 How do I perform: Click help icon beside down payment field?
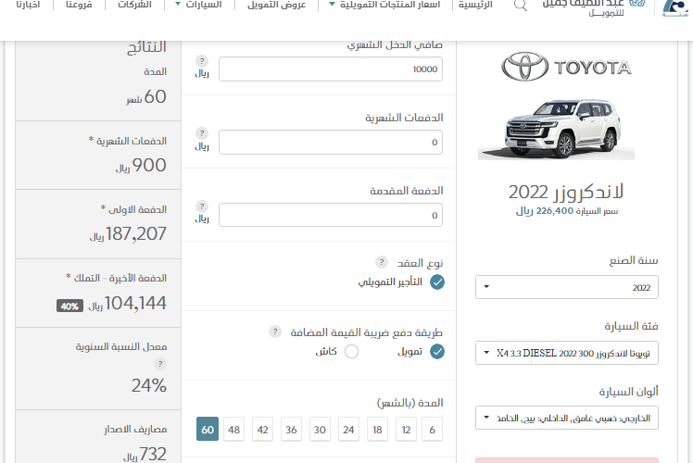pos(202,206)
